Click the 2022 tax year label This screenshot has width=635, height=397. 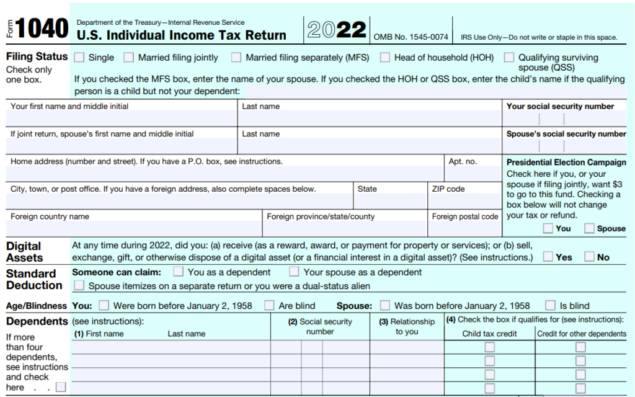tap(337, 30)
